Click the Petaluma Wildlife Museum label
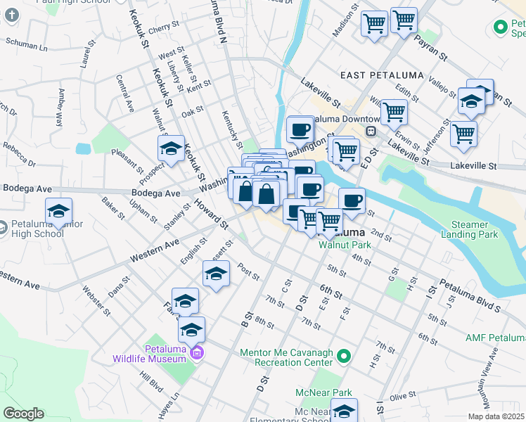The image size is (526, 422). point(149,354)
